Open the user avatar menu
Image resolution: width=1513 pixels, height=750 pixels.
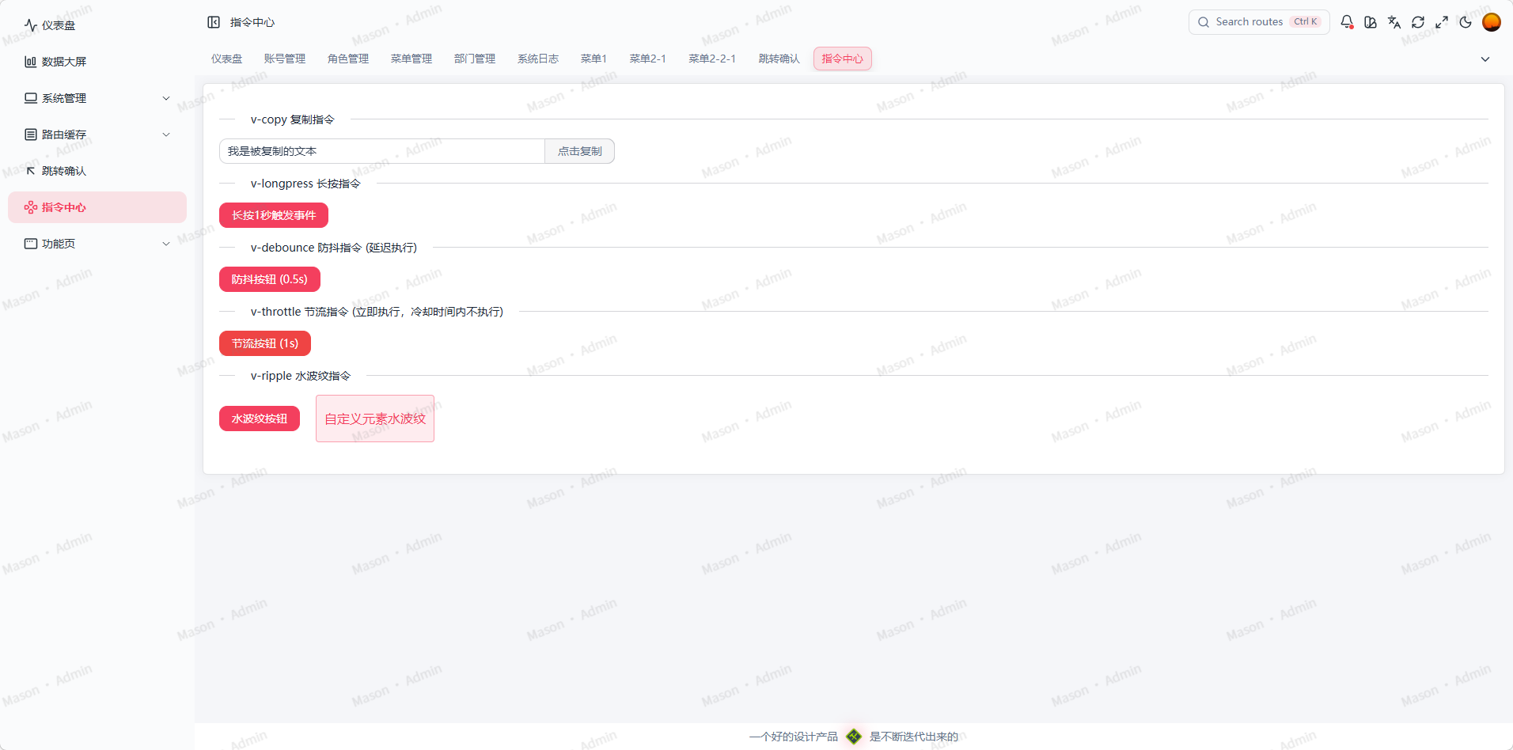1492,21
